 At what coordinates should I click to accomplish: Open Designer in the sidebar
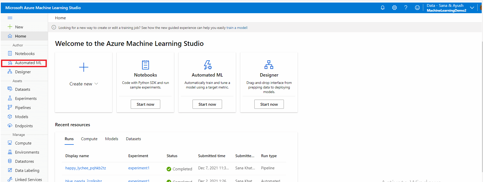pyautogui.click(x=23, y=72)
